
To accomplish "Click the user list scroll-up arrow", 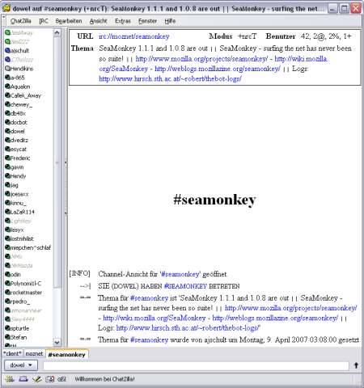I will click(x=57, y=33).
